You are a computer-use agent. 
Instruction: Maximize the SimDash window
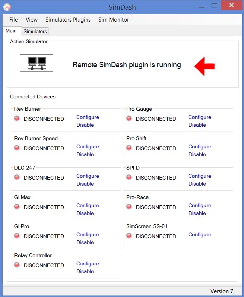click(214, 6)
